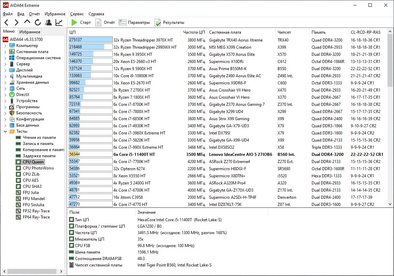
Task: Select the FP64 Ray-Trace test
Action: coord(36,217)
